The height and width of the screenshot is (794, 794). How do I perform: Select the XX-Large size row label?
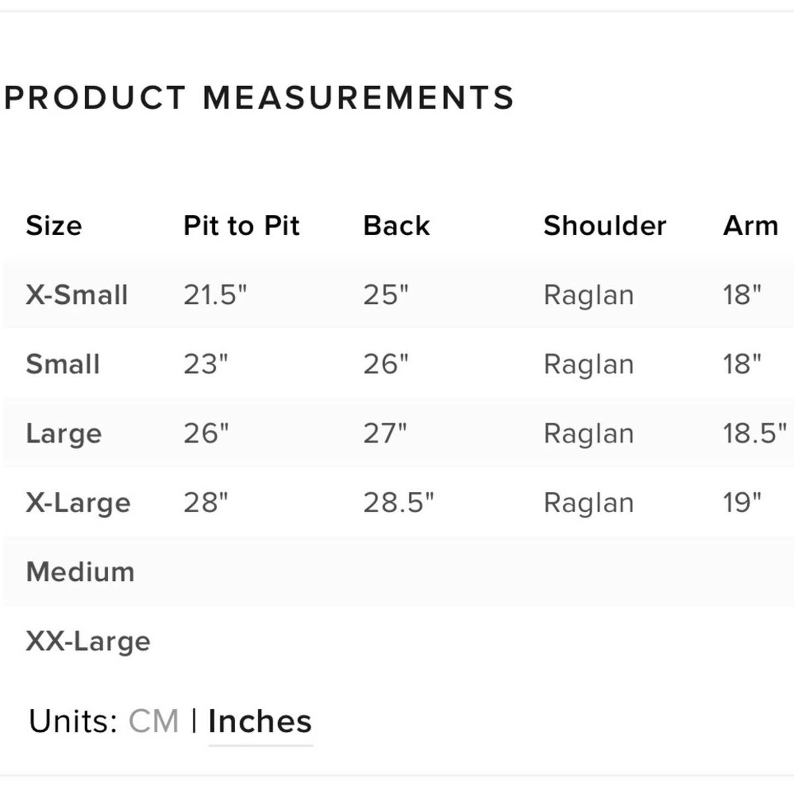click(88, 641)
